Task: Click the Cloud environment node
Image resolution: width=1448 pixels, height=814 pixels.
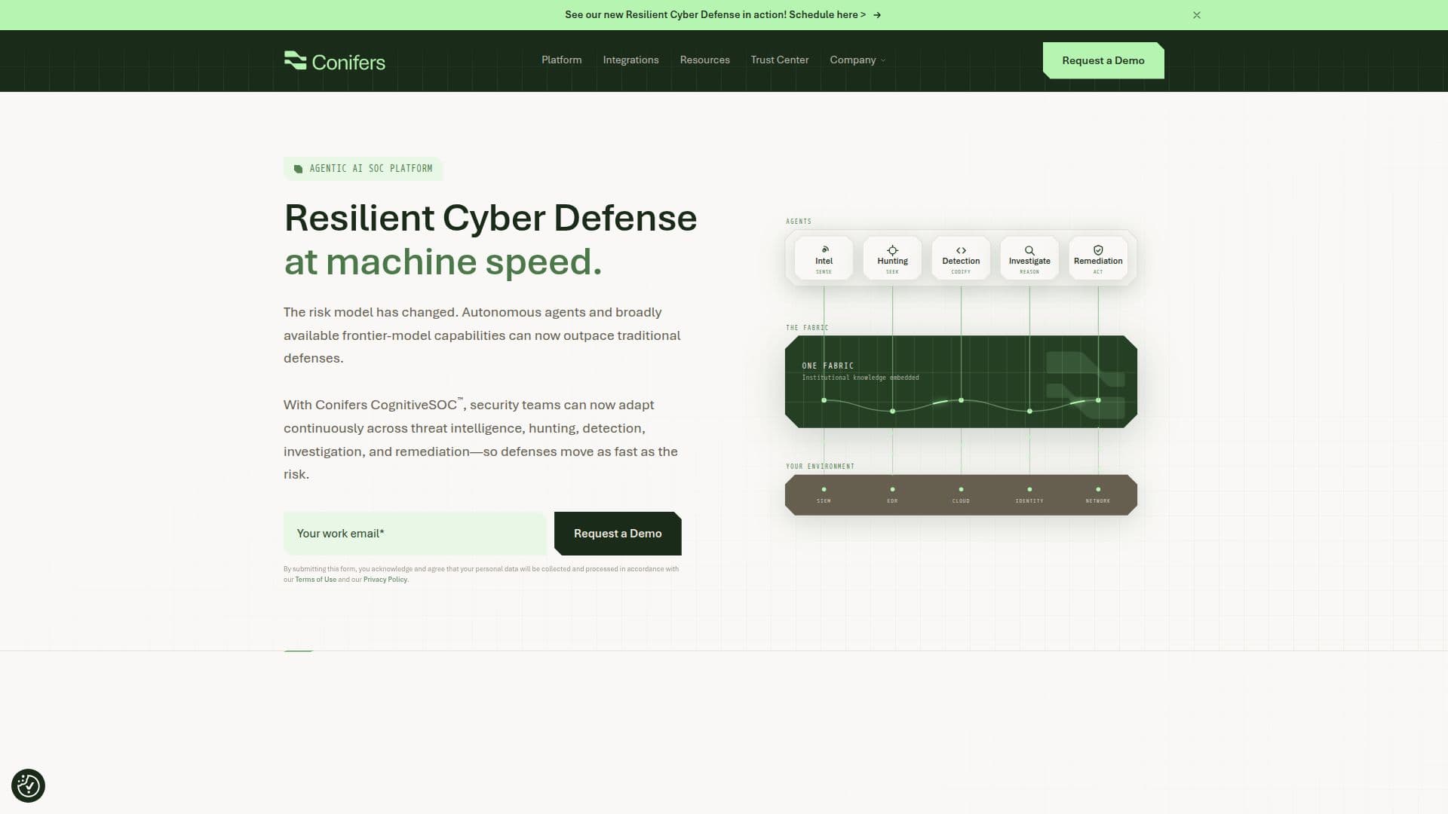Action: pyautogui.click(x=961, y=495)
